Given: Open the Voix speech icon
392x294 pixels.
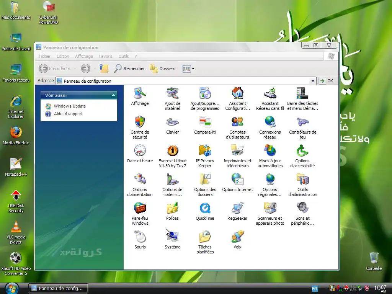Looking at the screenshot, I should click(x=237, y=240).
